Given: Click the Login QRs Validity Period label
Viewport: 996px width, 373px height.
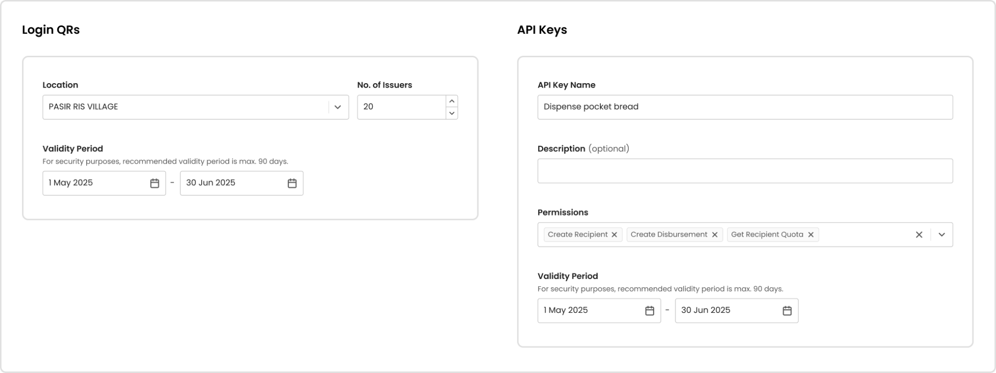Looking at the screenshot, I should pyautogui.click(x=73, y=149).
